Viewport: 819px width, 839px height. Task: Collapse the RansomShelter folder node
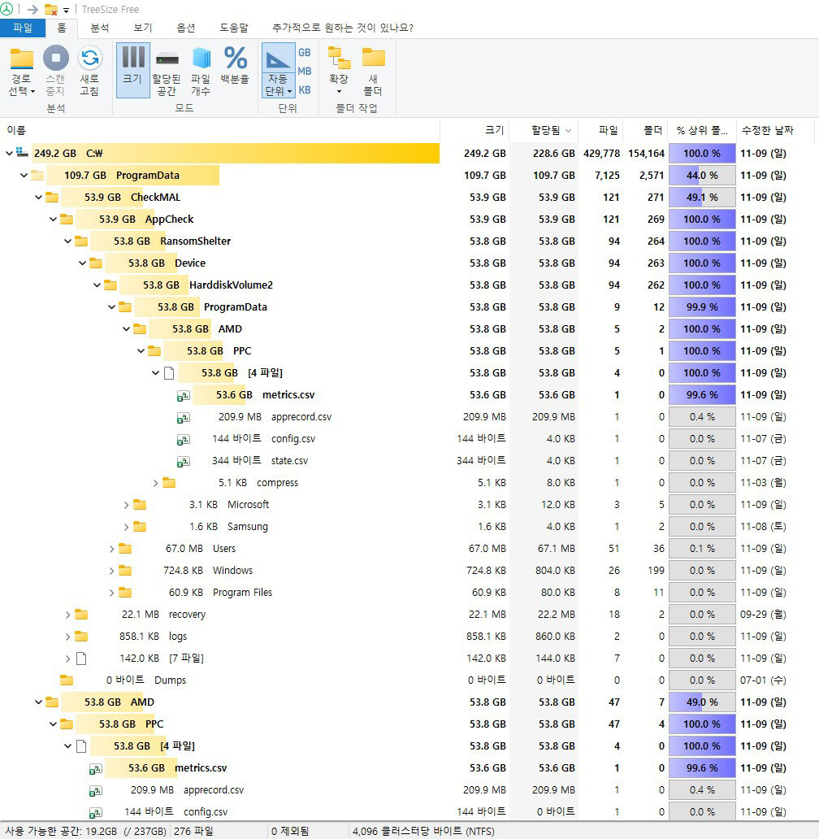pos(67,241)
